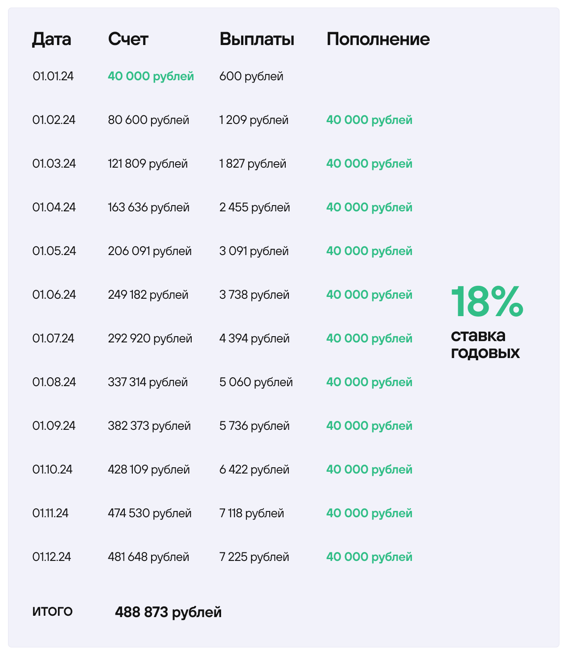The width and height of the screenshot is (567, 655).
Task: Click the ИТОГО label
Action: pyautogui.click(x=52, y=611)
